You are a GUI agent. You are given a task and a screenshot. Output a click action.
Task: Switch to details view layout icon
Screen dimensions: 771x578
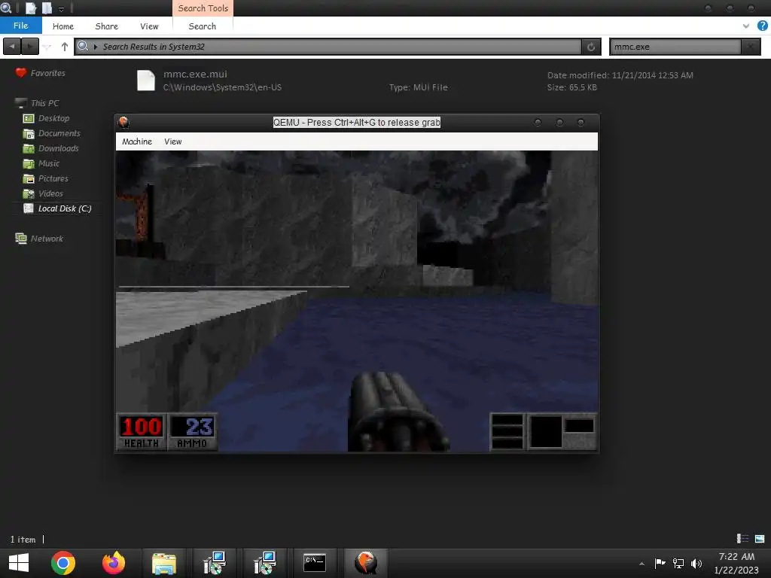[742, 539]
